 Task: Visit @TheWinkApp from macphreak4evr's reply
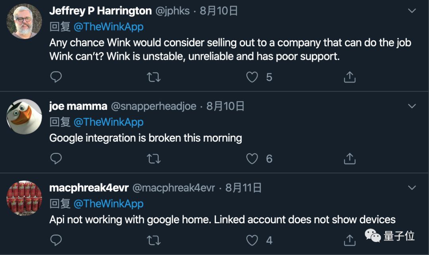point(108,203)
